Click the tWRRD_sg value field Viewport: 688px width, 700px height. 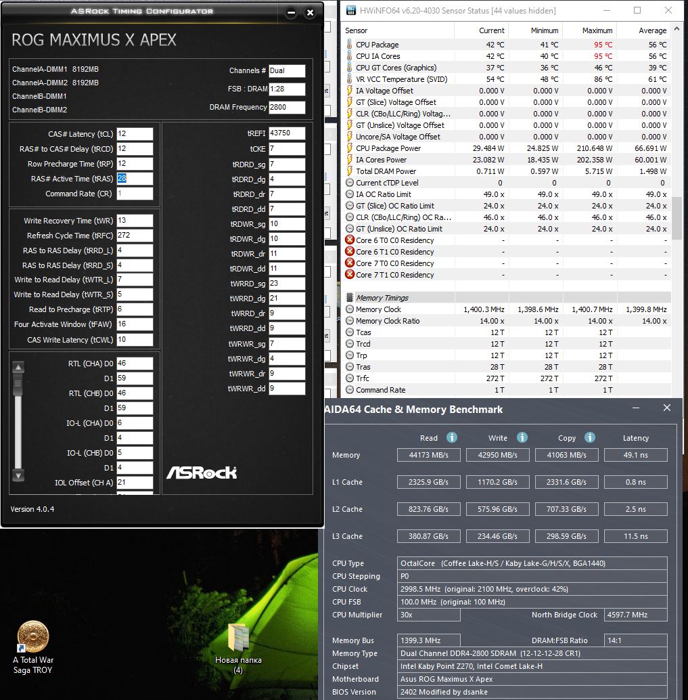point(287,284)
